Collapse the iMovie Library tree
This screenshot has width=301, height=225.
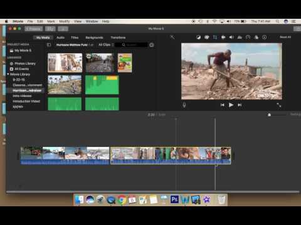click(x=8, y=74)
